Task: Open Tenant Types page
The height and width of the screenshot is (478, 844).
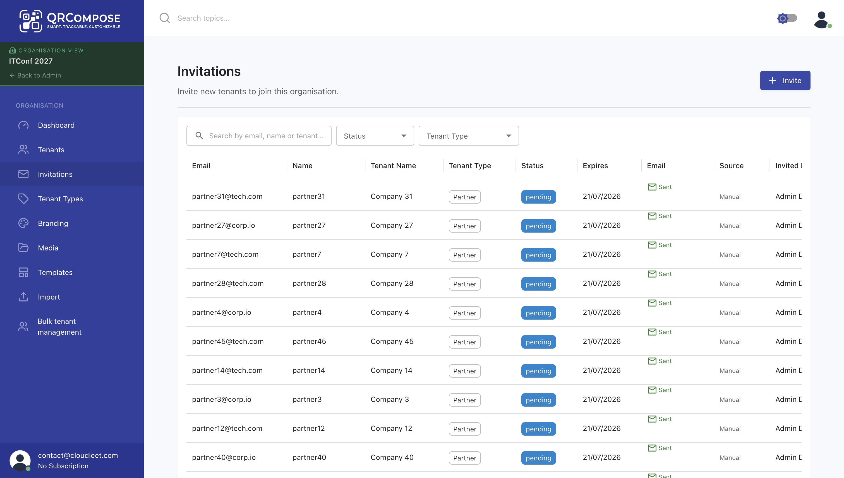Action: pyautogui.click(x=72, y=199)
